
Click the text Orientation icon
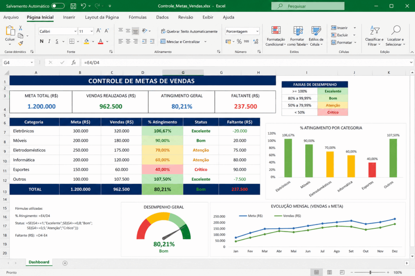click(x=145, y=31)
